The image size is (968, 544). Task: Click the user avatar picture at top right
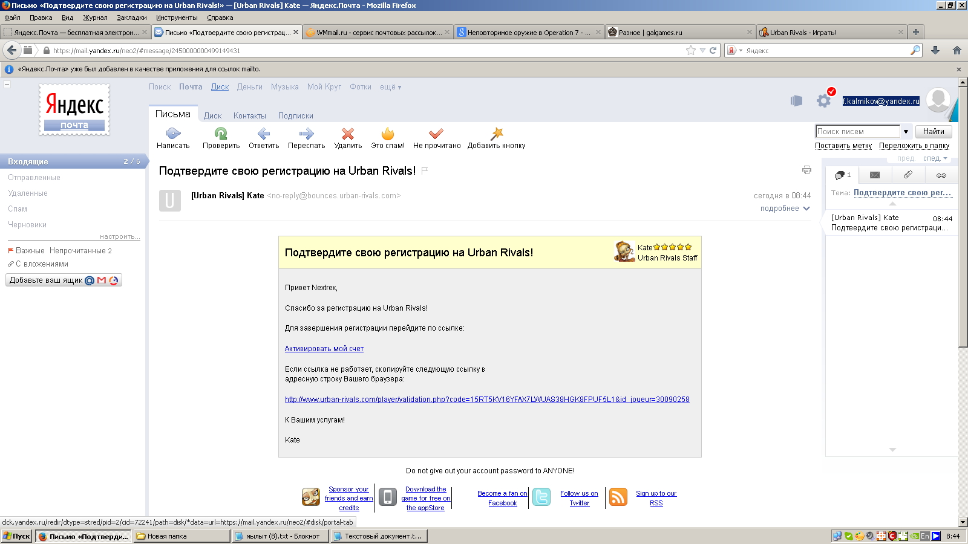938,100
